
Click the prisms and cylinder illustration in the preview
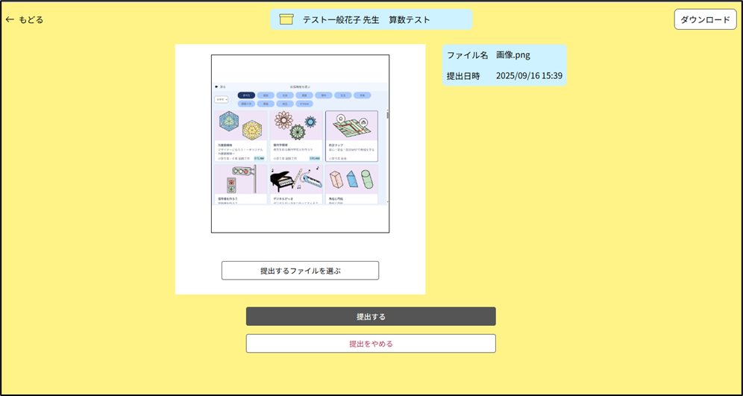click(351, 180)
